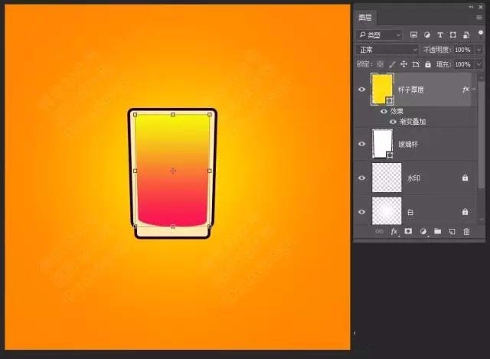The height and width of the screenshot is (359, 490).
Task: Open the 正常 blend mode dropdown
Action: (387, 50)
